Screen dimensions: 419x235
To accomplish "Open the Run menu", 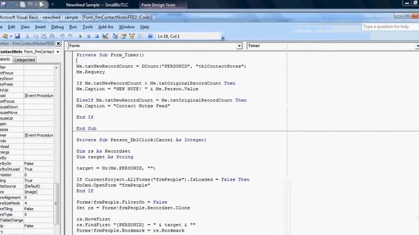I will [x=73, y=27].
